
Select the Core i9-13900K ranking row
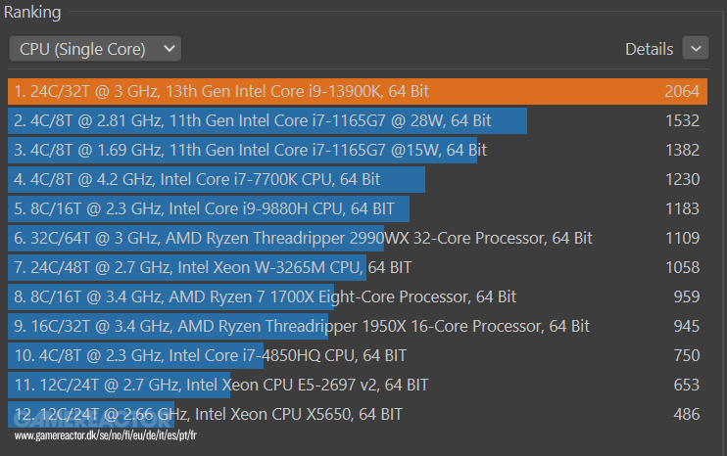coord(358,91)
